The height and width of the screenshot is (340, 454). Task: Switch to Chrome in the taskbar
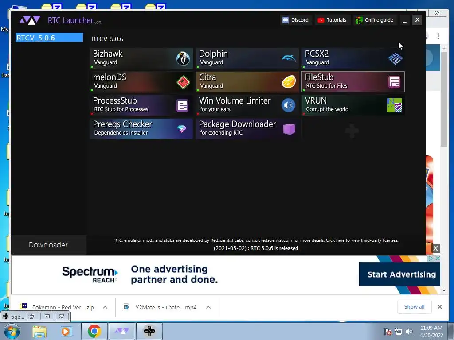click(94, 331)
